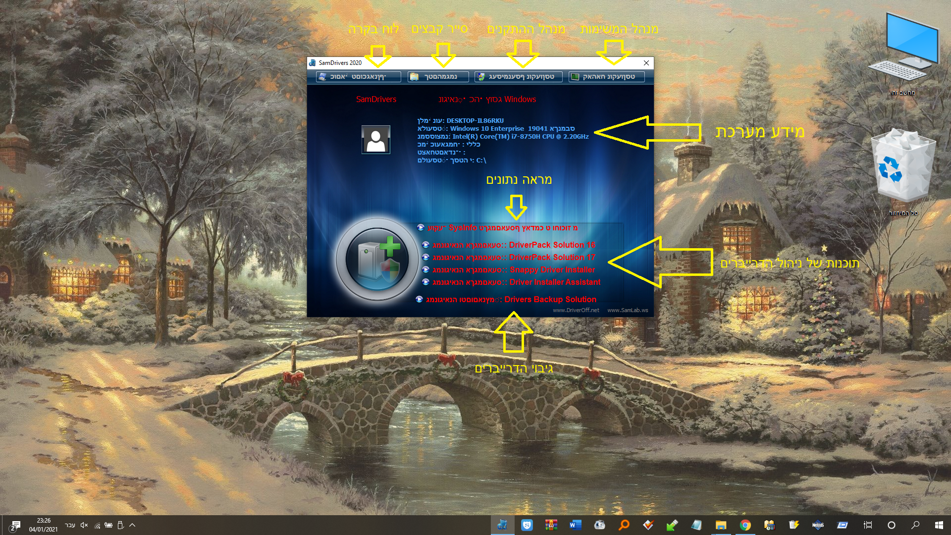The image size is (951, 535).
Task: Click the Intel Core i7-8750H CPU line
Action: (503, 136)
